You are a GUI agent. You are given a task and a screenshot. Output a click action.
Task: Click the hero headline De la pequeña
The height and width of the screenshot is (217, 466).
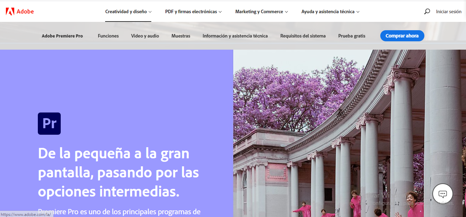point(118,173)
